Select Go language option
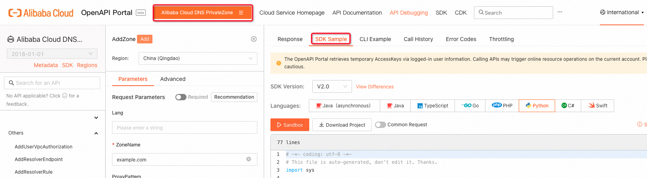The image size is (647, 178). point(470,106)
